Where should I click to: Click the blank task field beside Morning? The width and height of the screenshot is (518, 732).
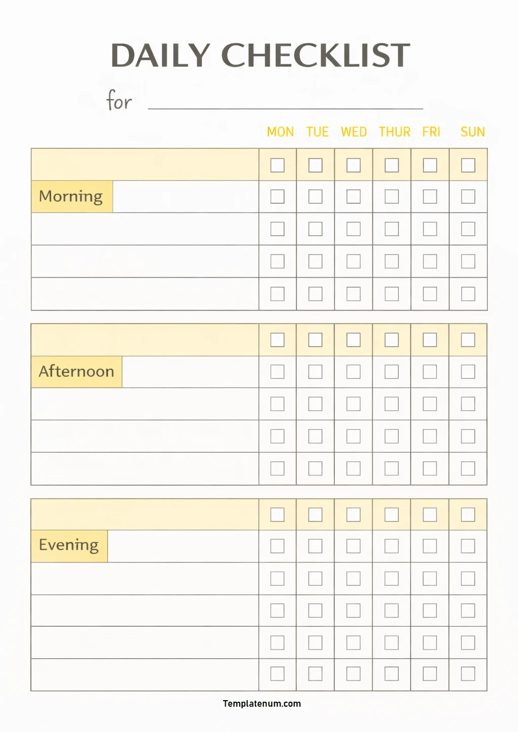tap(185, 196)
